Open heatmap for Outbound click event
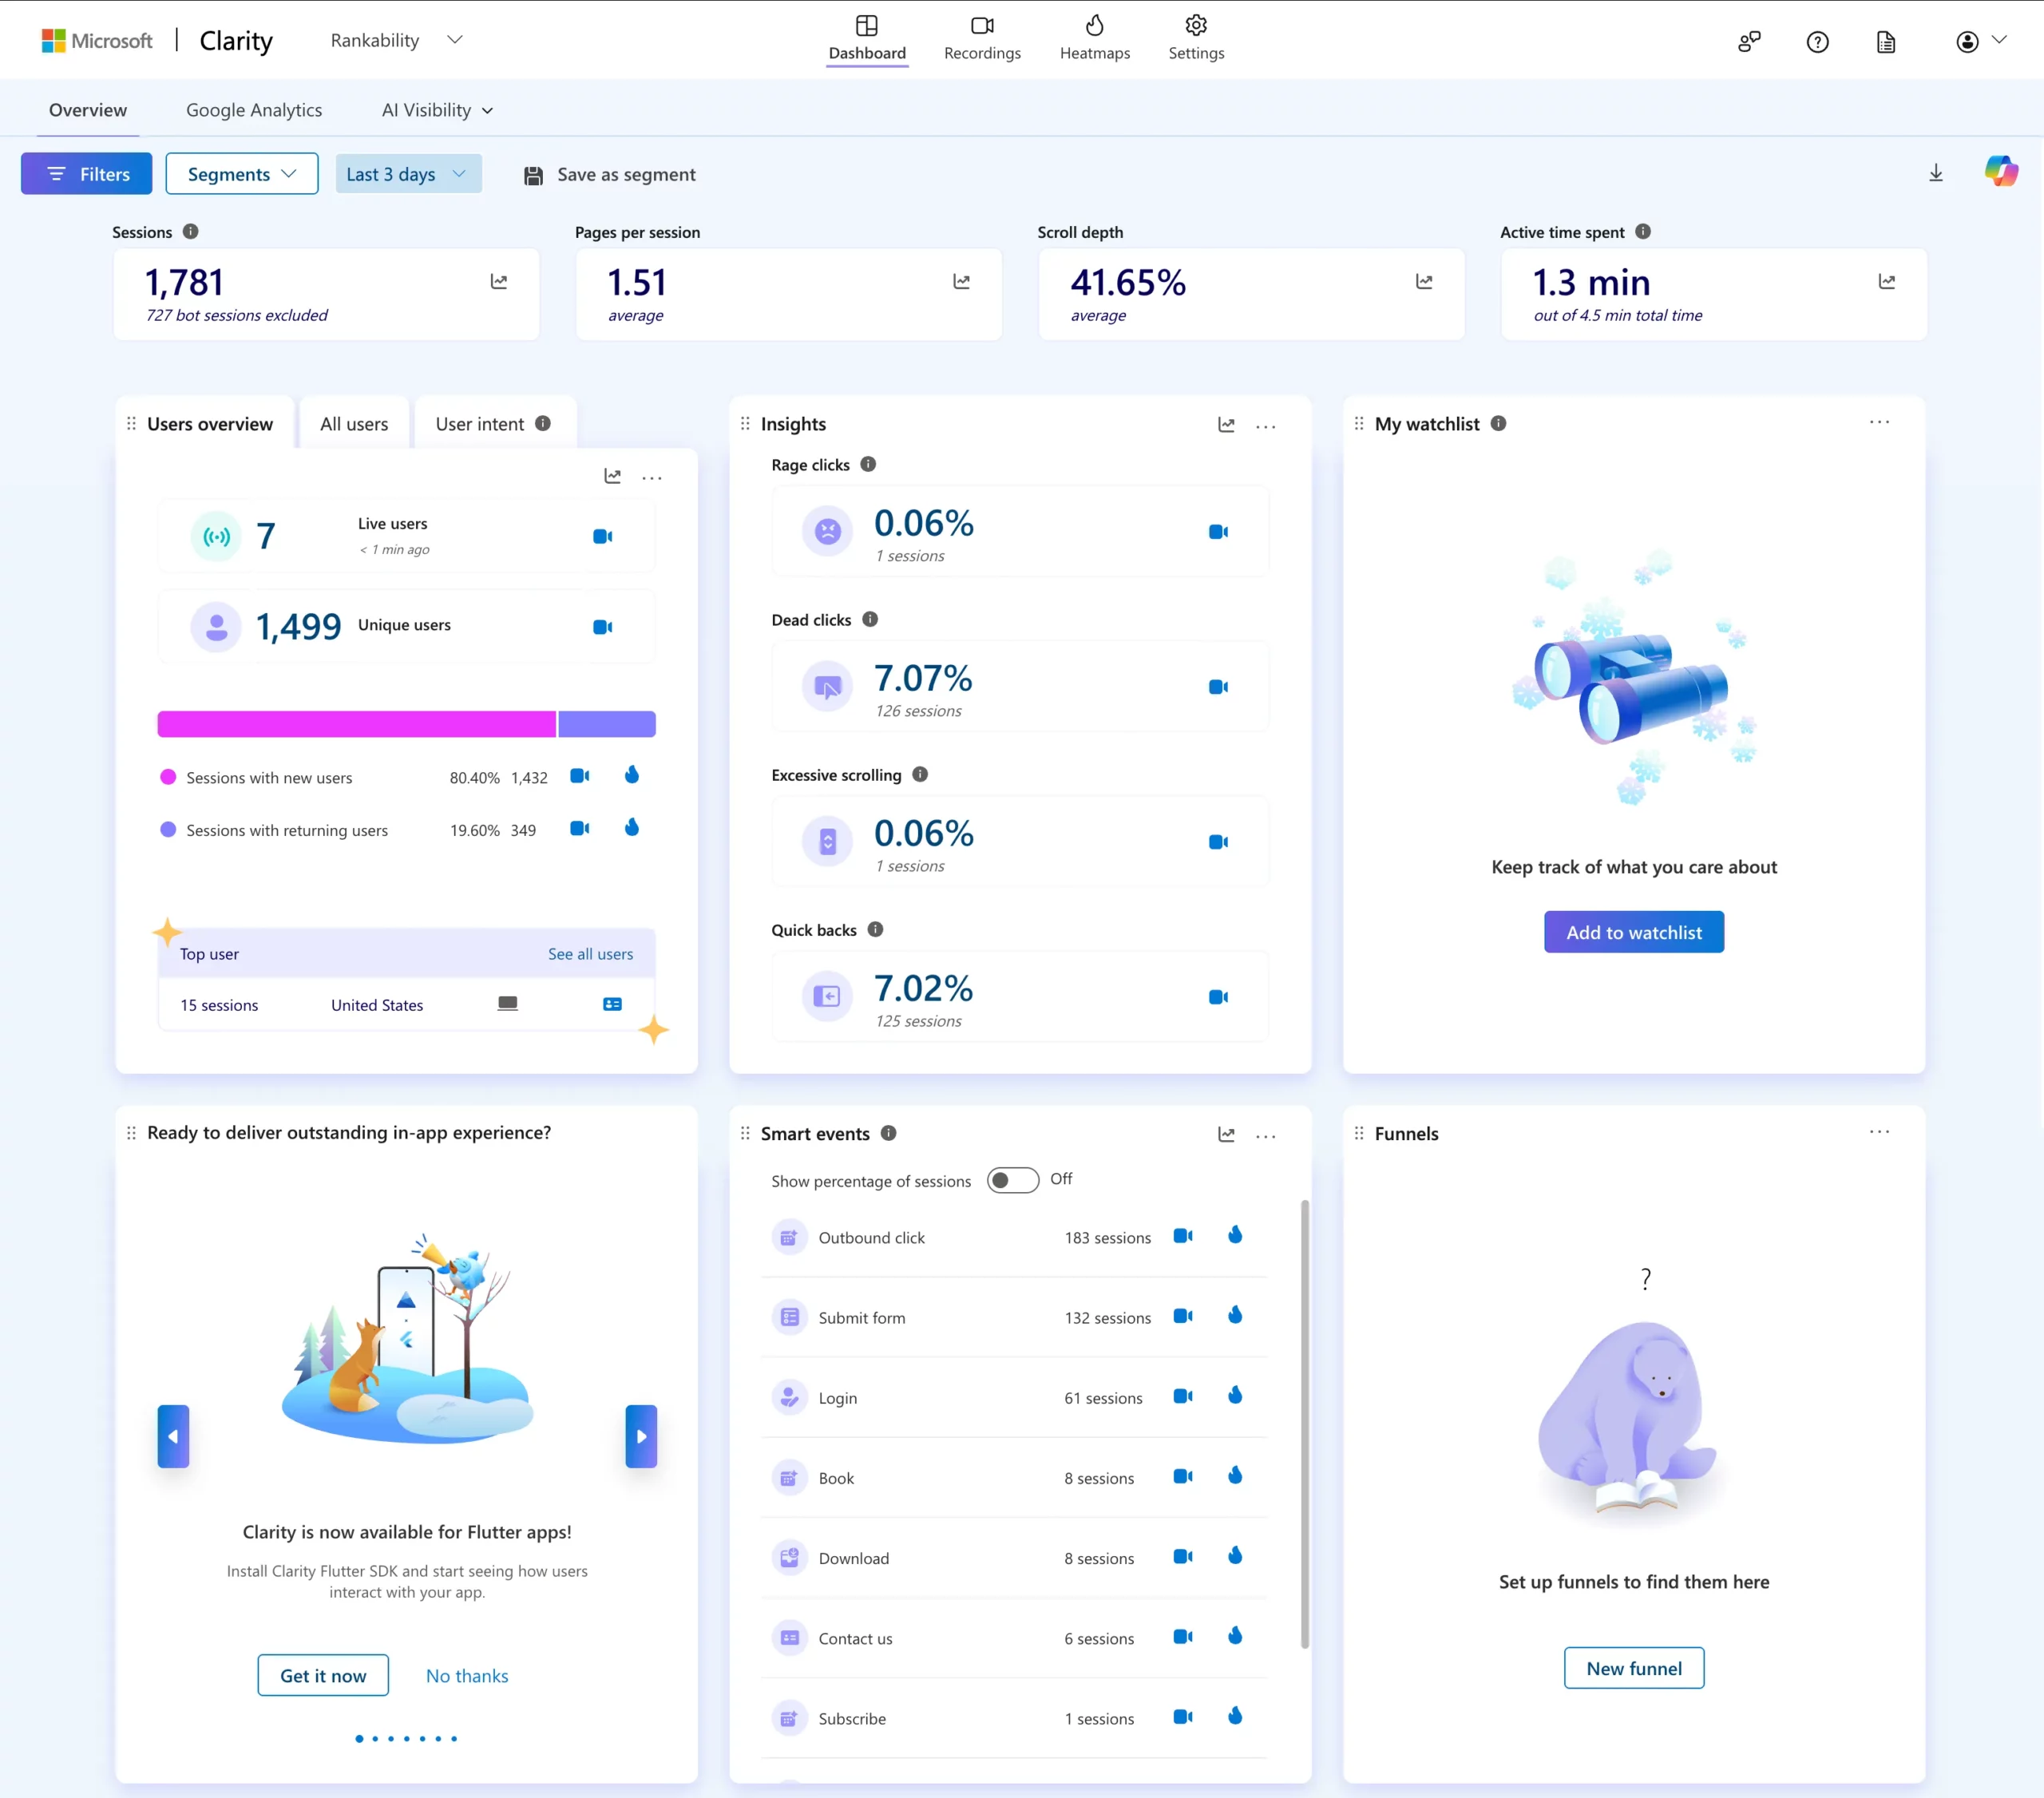The image size is (2044, 1798). point(1234,1234)
